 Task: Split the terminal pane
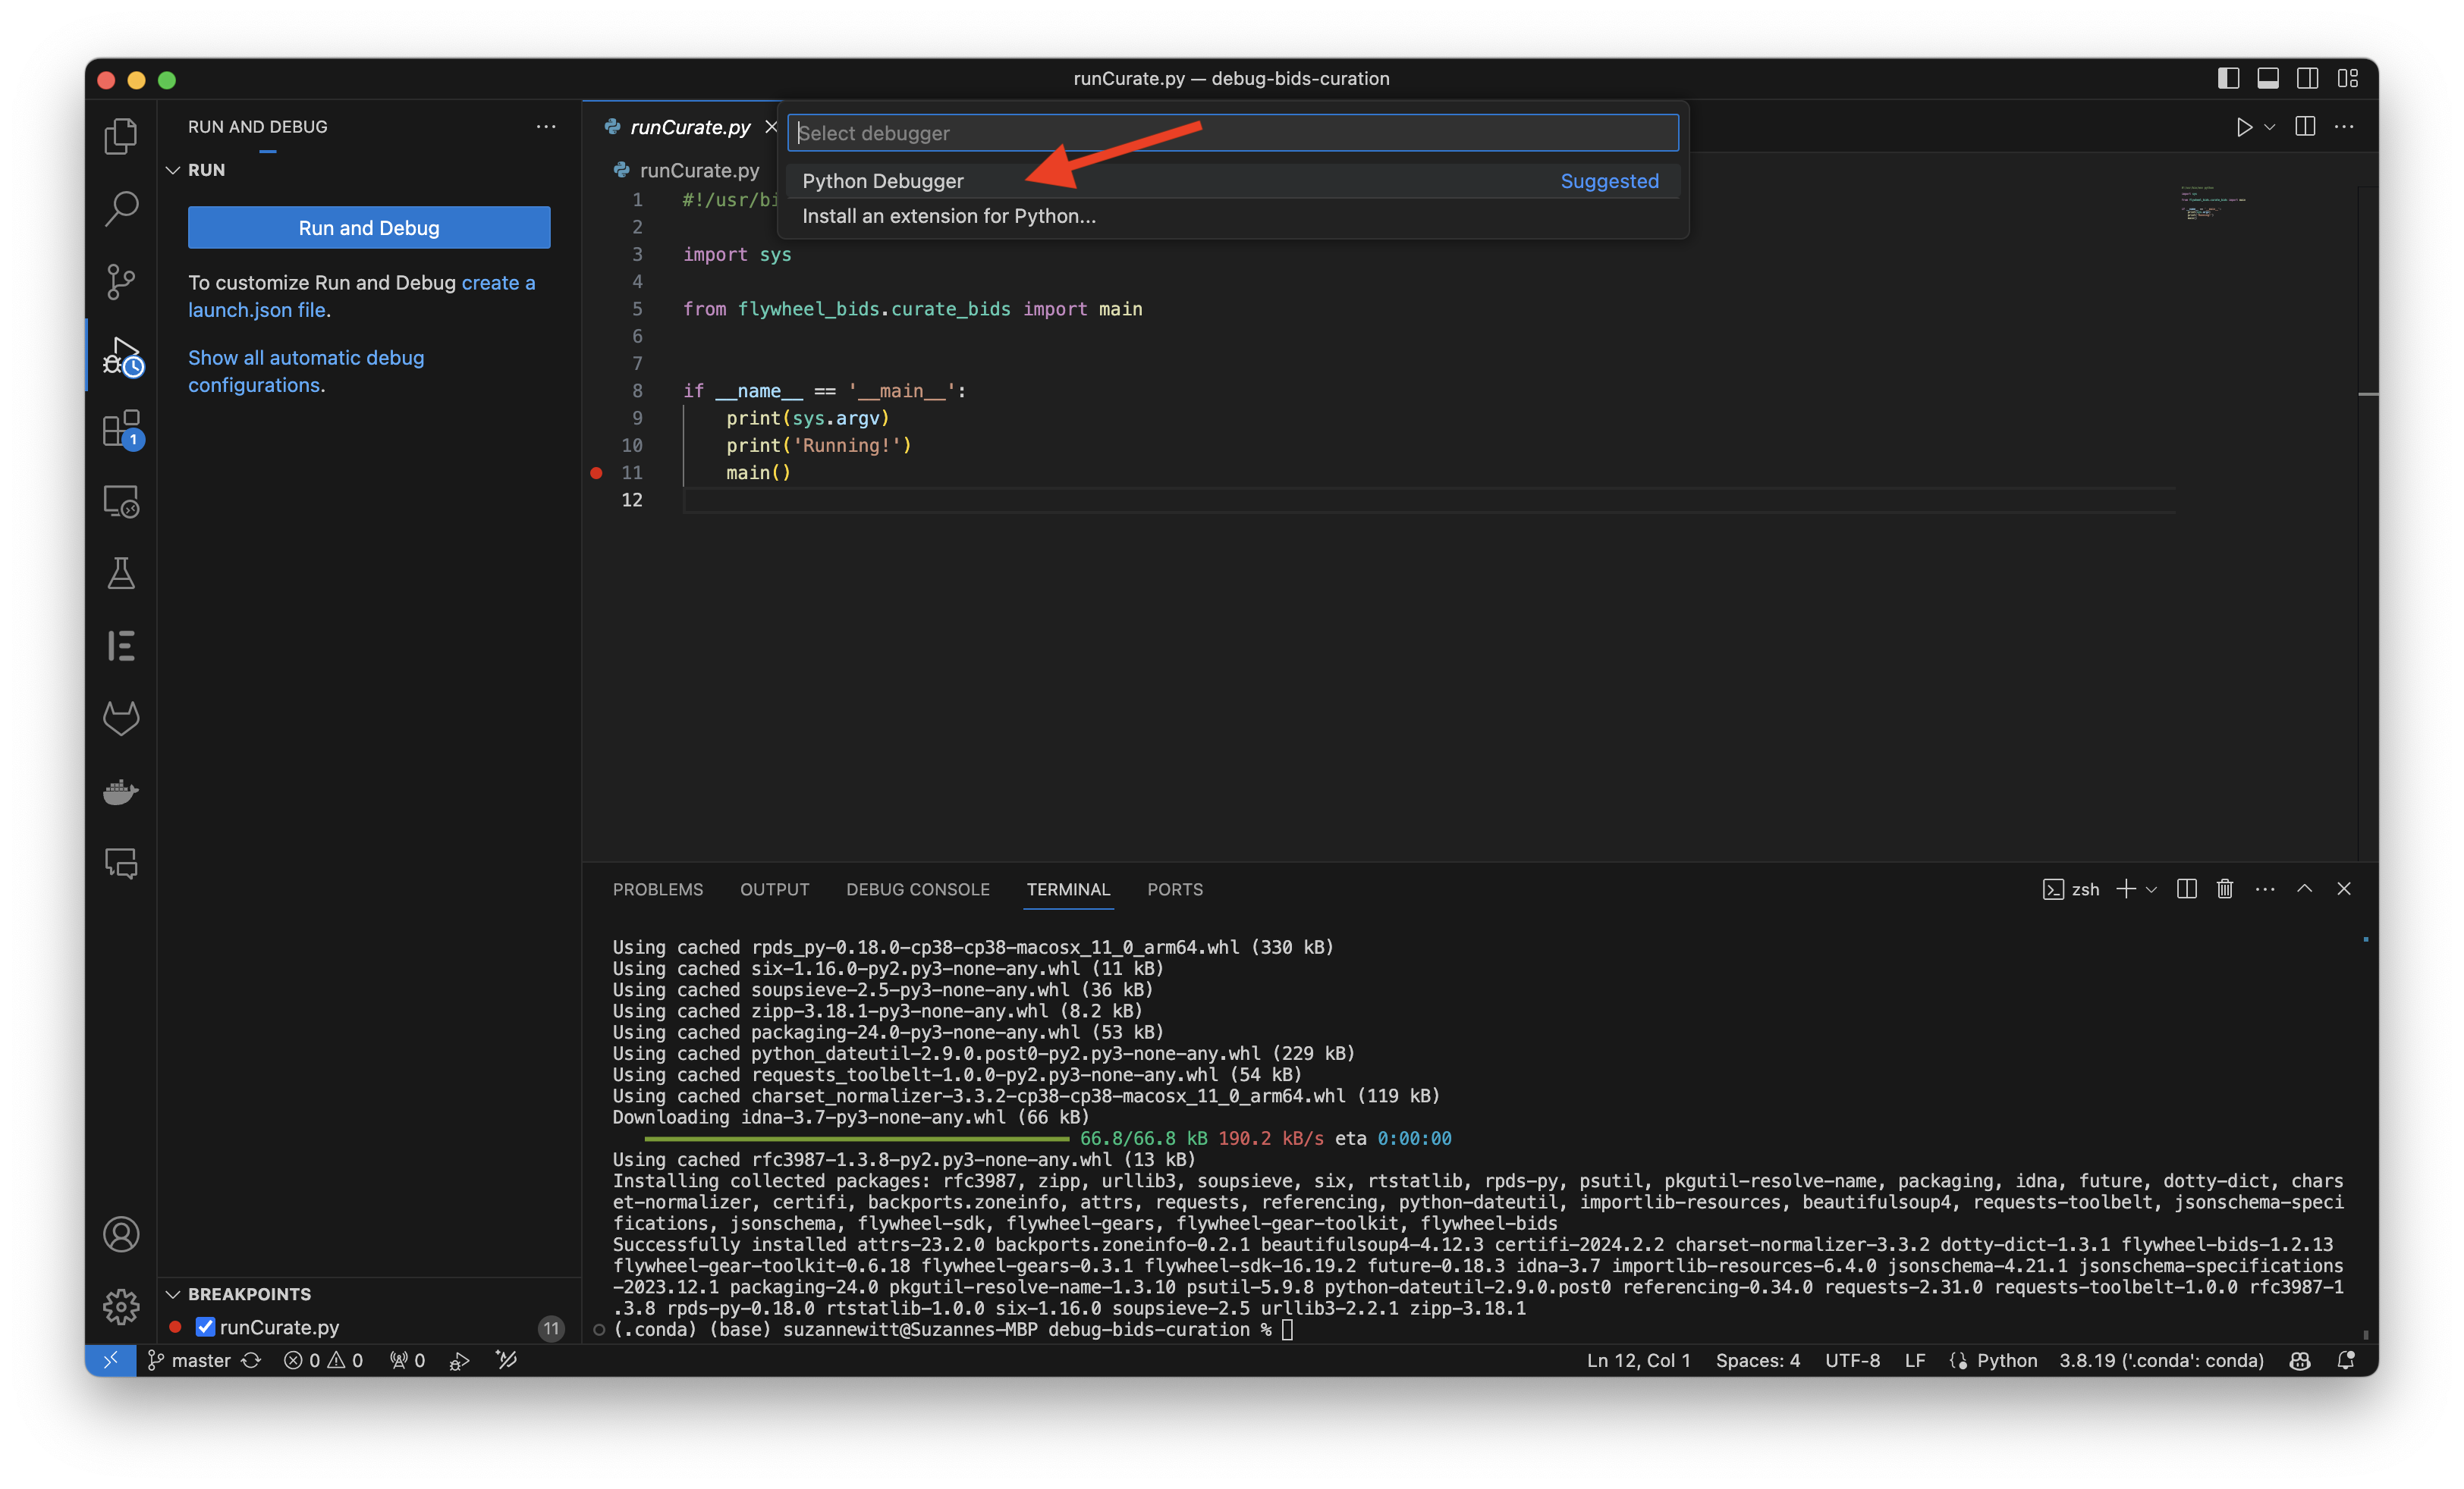[x=2187, y=889]
